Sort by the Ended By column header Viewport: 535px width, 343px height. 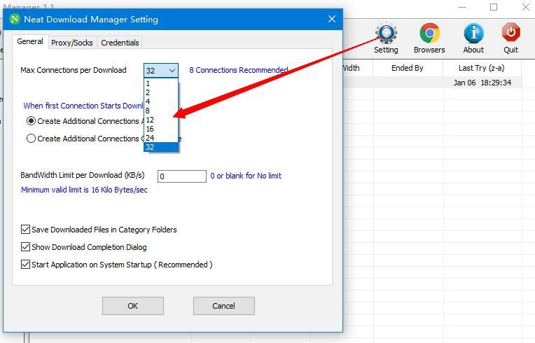(x=408, y=68)
